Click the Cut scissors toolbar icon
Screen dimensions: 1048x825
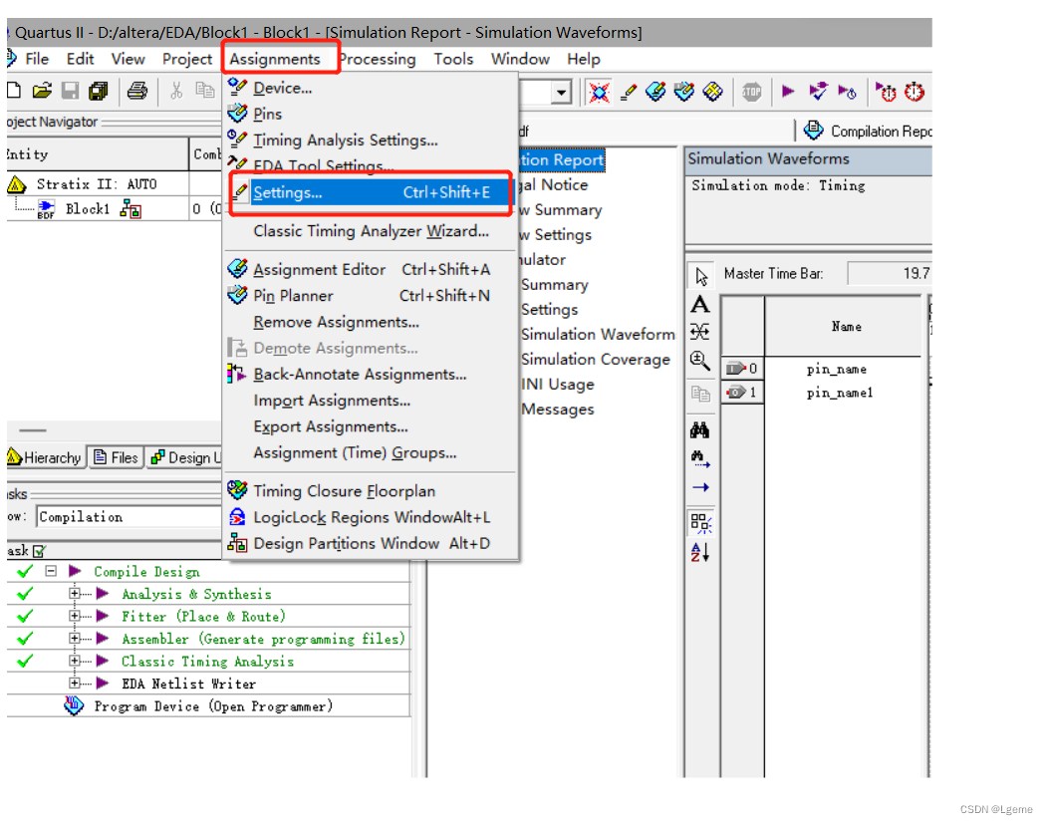[176, 91]
